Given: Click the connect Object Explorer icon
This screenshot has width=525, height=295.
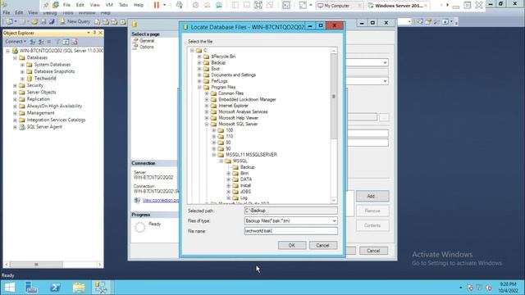Looking at the screenshot, I should point(33,42).
